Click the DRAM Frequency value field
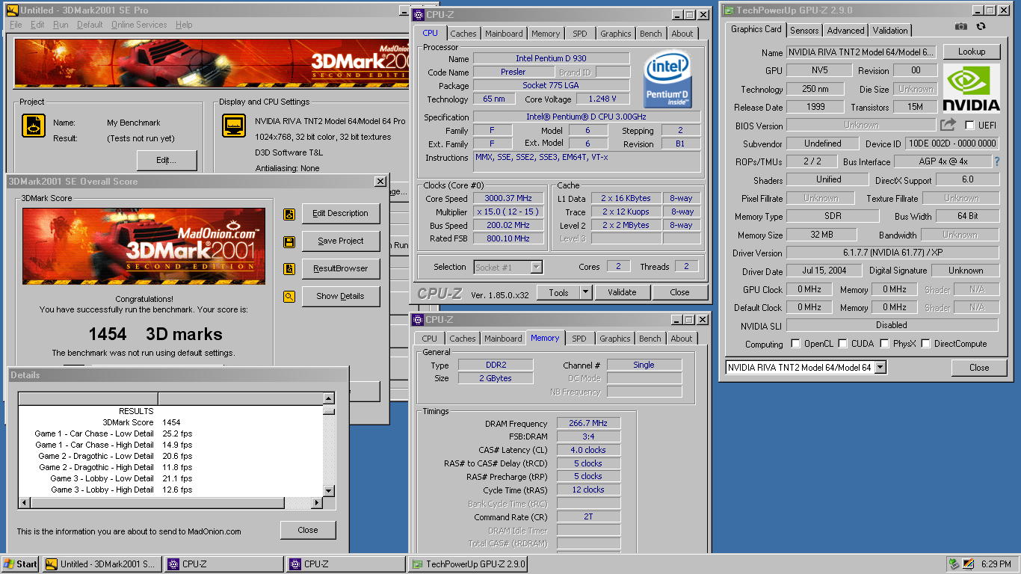The height and width of the screenshot is (574, 1021). click(588, 423)
